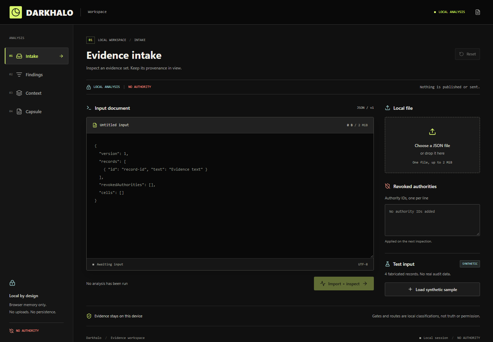Click the Local session footer status
493x342 pixels.
[433, 338]
